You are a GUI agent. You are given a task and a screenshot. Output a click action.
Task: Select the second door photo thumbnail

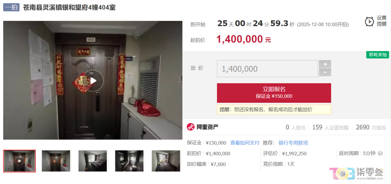click(56, 161)
